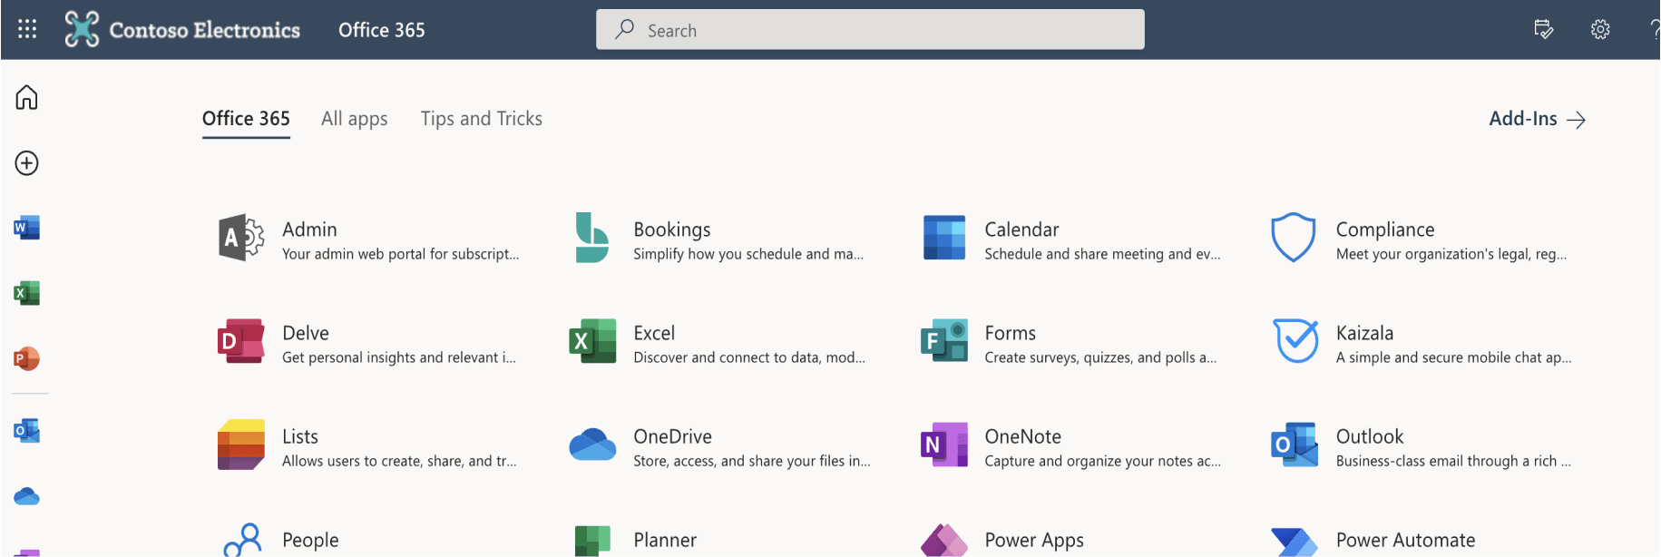Click the People app icon

[242, 540]
